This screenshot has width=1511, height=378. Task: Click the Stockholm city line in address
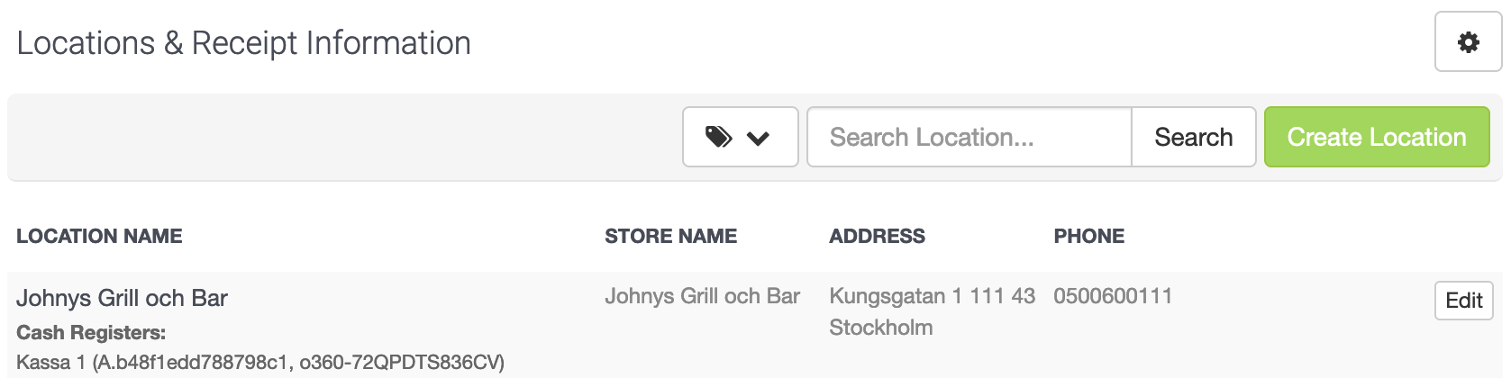880,328
